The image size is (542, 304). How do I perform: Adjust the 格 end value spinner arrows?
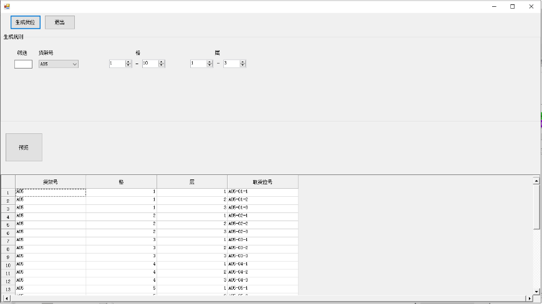pos(162,64)
